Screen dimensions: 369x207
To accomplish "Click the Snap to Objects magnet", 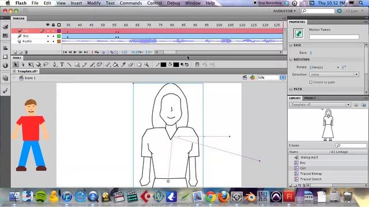I will [197, 64].
